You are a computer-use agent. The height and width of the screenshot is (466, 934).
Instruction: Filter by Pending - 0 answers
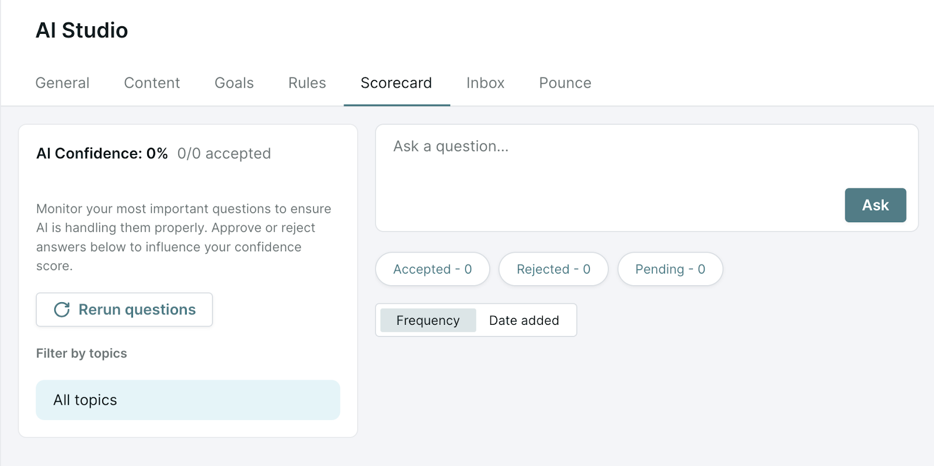point(670,269)
